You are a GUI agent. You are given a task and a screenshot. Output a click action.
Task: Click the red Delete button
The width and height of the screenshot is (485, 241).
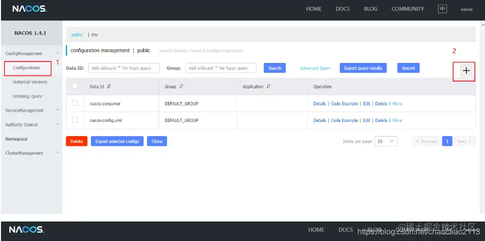[77, 141]
